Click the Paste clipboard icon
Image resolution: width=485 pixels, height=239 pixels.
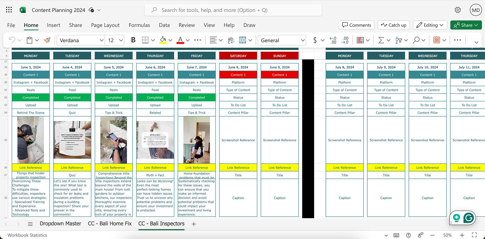[30, 40]
